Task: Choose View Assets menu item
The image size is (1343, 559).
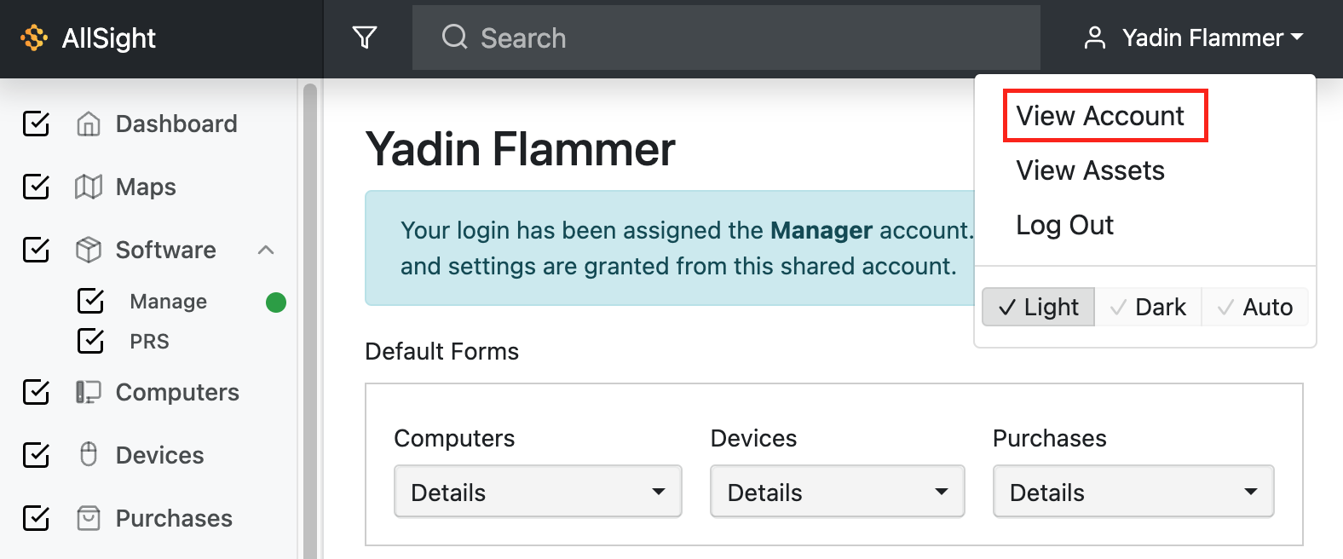Action: point(1090,170)
